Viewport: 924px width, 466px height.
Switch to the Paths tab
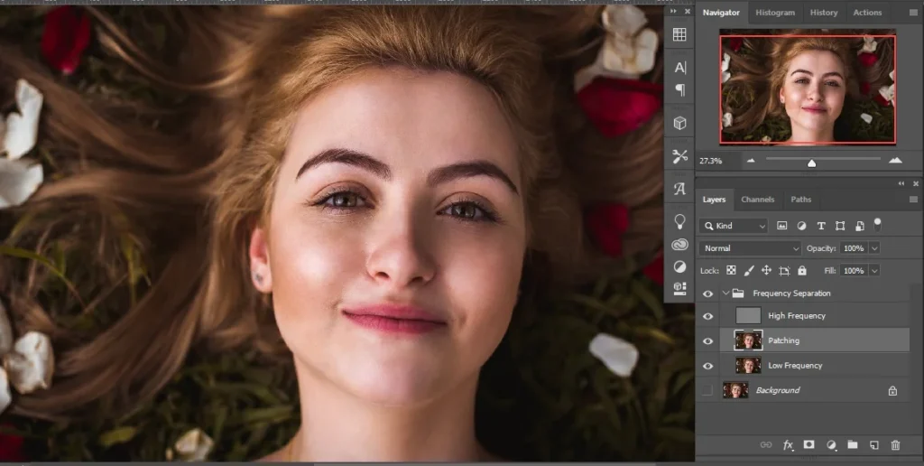[x=801, y=200]
